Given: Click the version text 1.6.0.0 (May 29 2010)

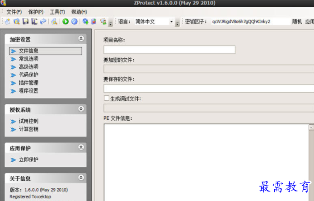Looking at the screenshot, I should [x=46, y=190].
